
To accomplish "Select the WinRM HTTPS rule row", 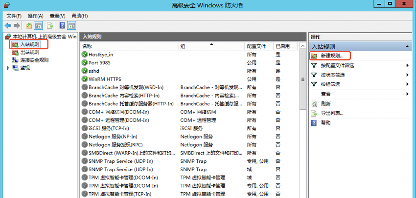I will (x=104, y=79).
